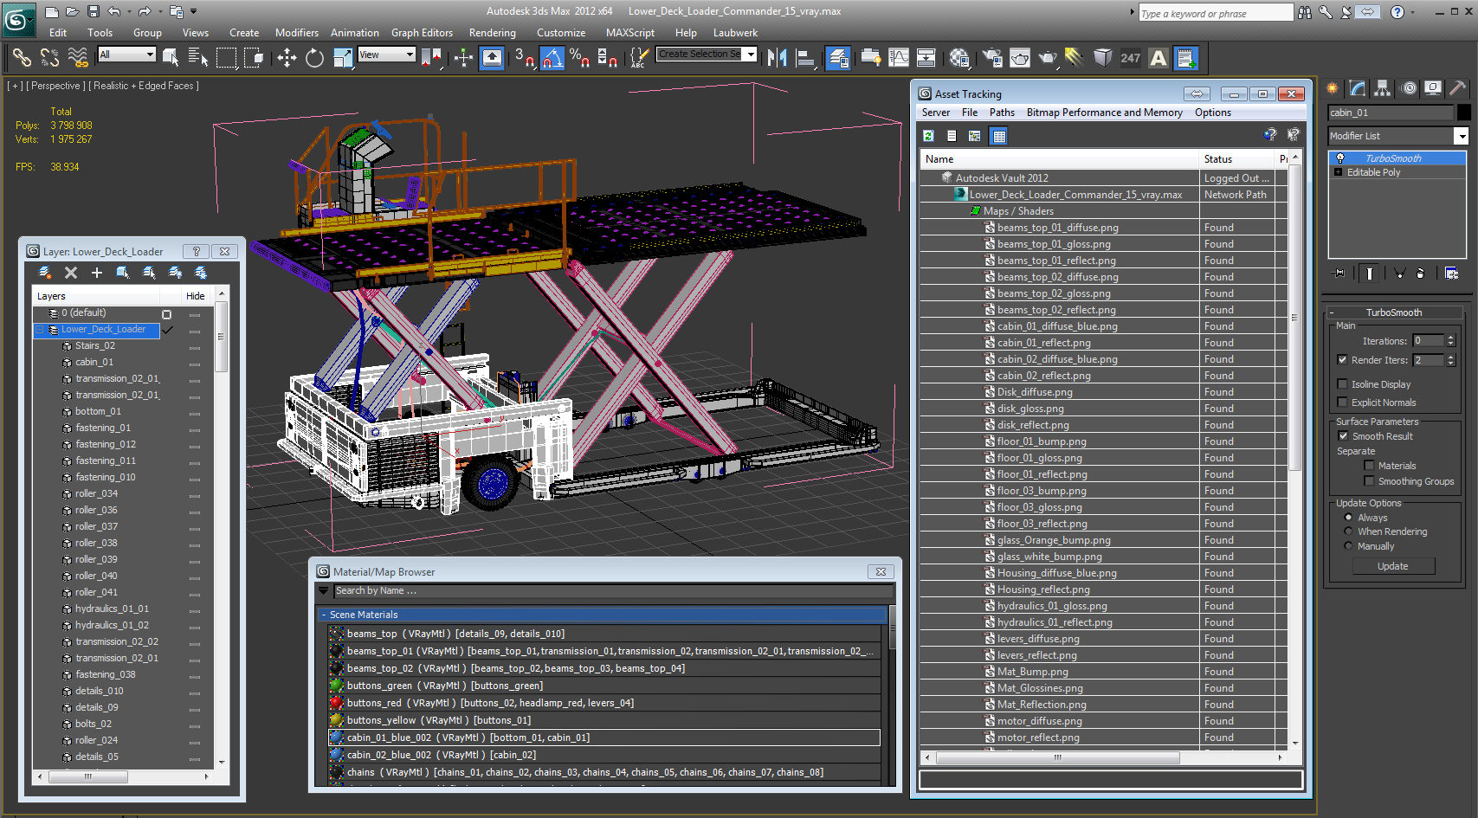1478x818 pixels.
Task: Click the Mirror tool icon
Action: 777,58
